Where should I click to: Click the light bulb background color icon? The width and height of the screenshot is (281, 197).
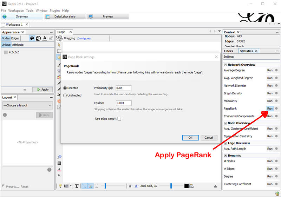tap(60, 186)
